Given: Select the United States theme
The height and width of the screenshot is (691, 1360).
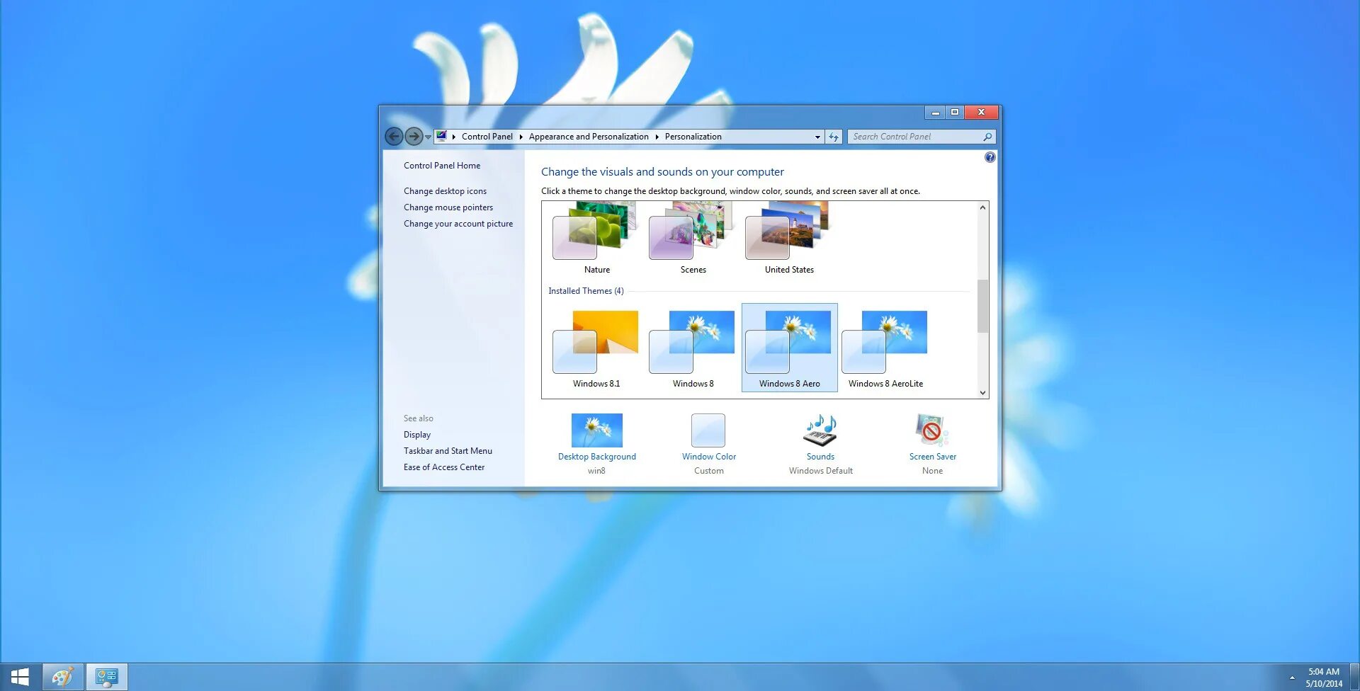Looking at the screenshot, I should [x=789, y=238].
